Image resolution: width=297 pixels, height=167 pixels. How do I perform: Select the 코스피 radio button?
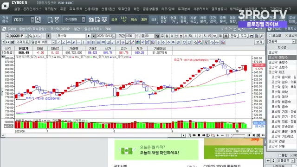tap(270, 35)
